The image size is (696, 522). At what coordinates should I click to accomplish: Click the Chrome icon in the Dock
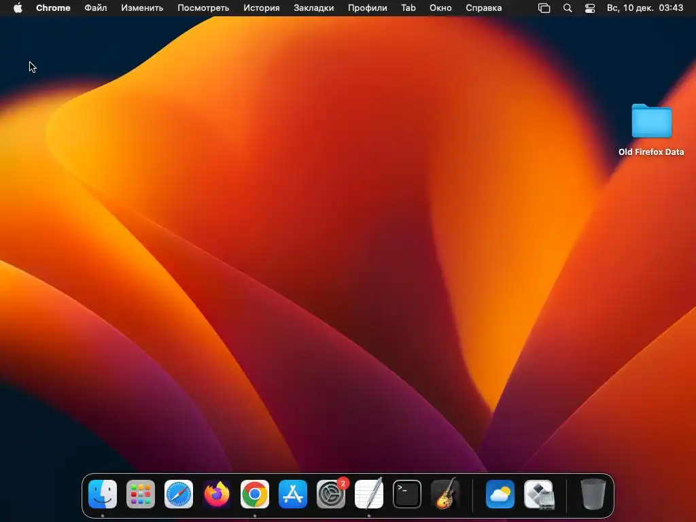click(x=255, y=494)
